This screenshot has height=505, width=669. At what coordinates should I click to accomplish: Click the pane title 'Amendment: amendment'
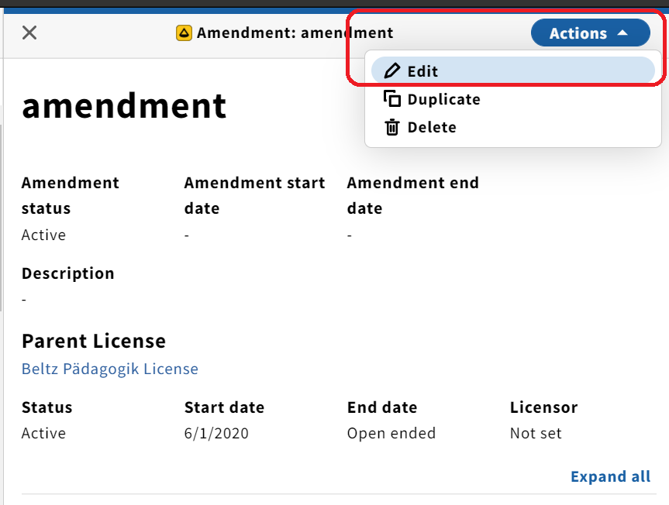click(x=295, y=33)
